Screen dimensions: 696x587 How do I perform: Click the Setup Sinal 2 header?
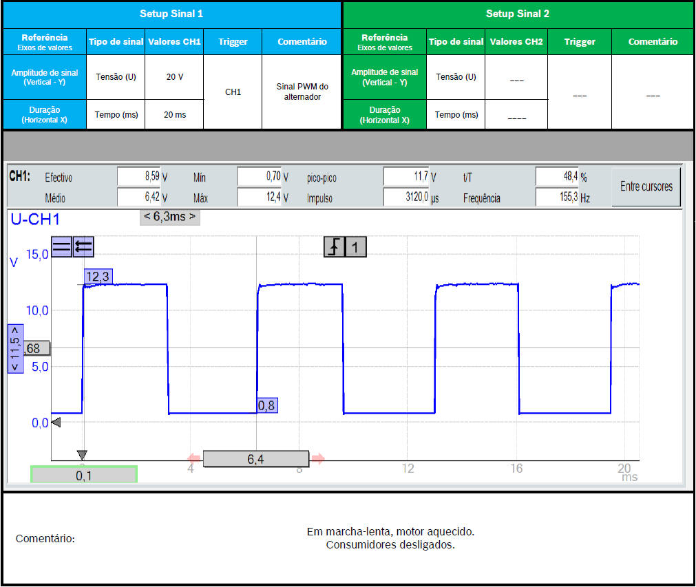518,14
